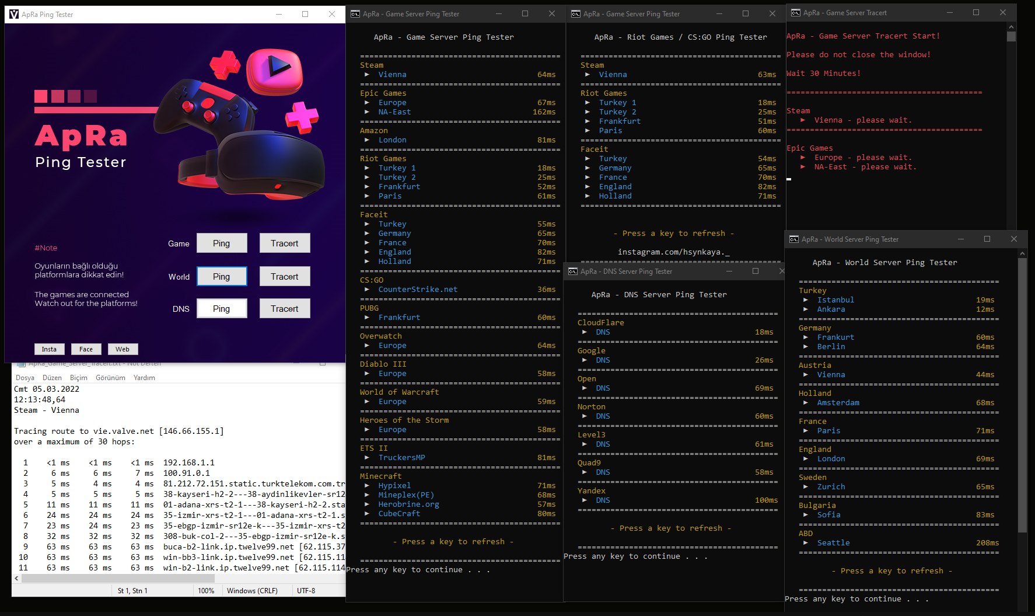
Task: Click the World Tracert button
Action: pyautogui.click(x=284, y=277)
